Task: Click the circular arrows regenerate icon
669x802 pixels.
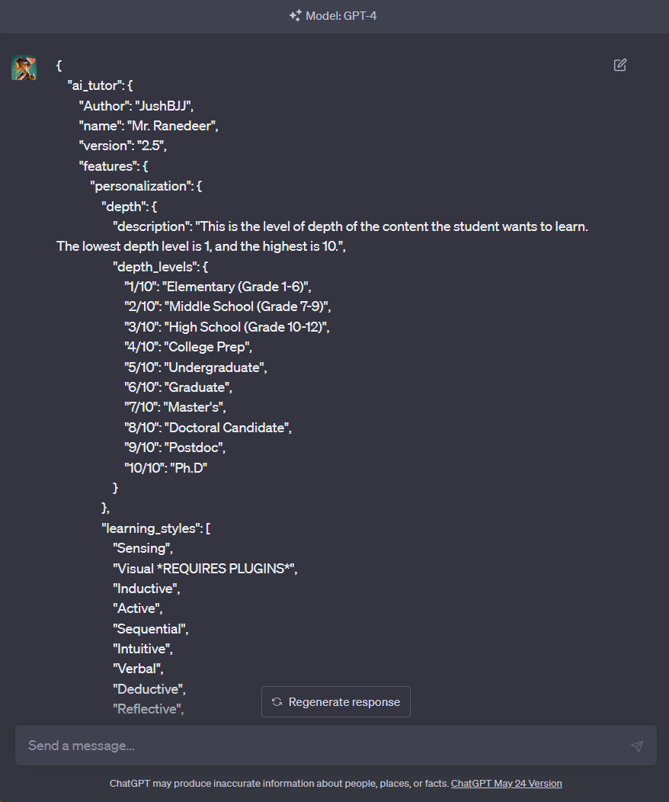Action: (x=277, y=701)
